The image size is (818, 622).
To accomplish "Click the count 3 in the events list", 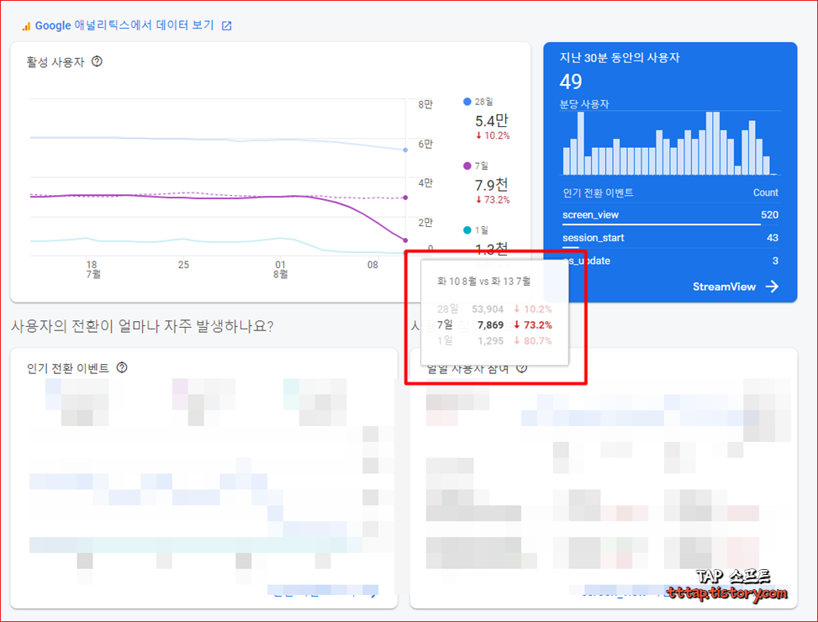I will (775, 261).
